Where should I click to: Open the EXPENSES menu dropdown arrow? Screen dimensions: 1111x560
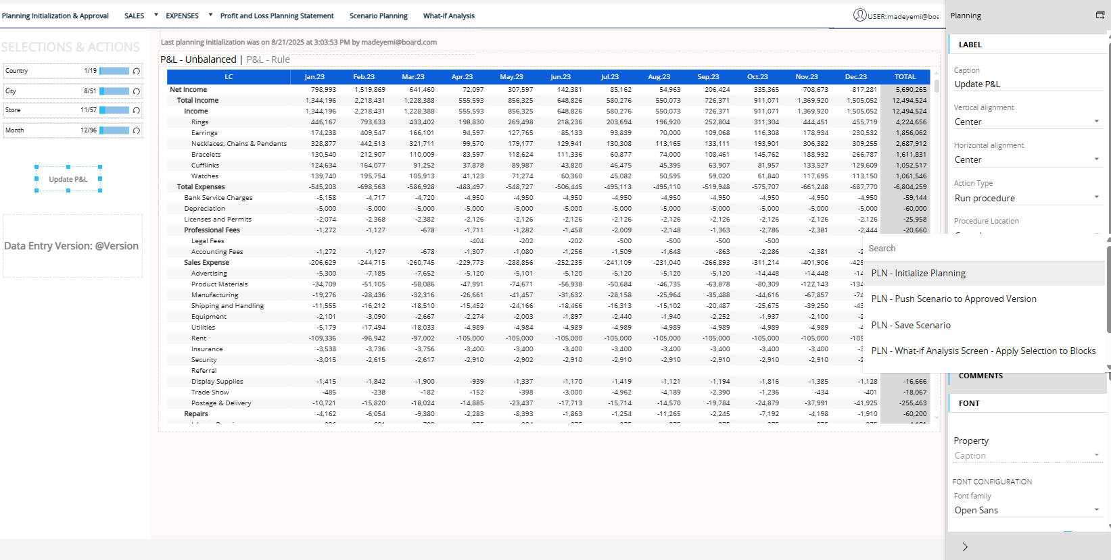tap(210, 14)
